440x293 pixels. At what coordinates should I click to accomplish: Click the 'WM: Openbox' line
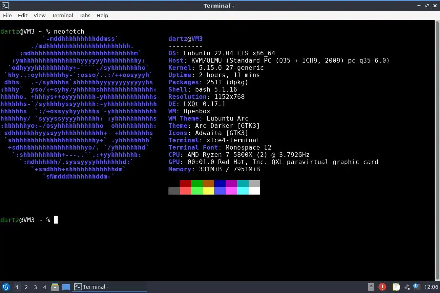tap(189, 111)
